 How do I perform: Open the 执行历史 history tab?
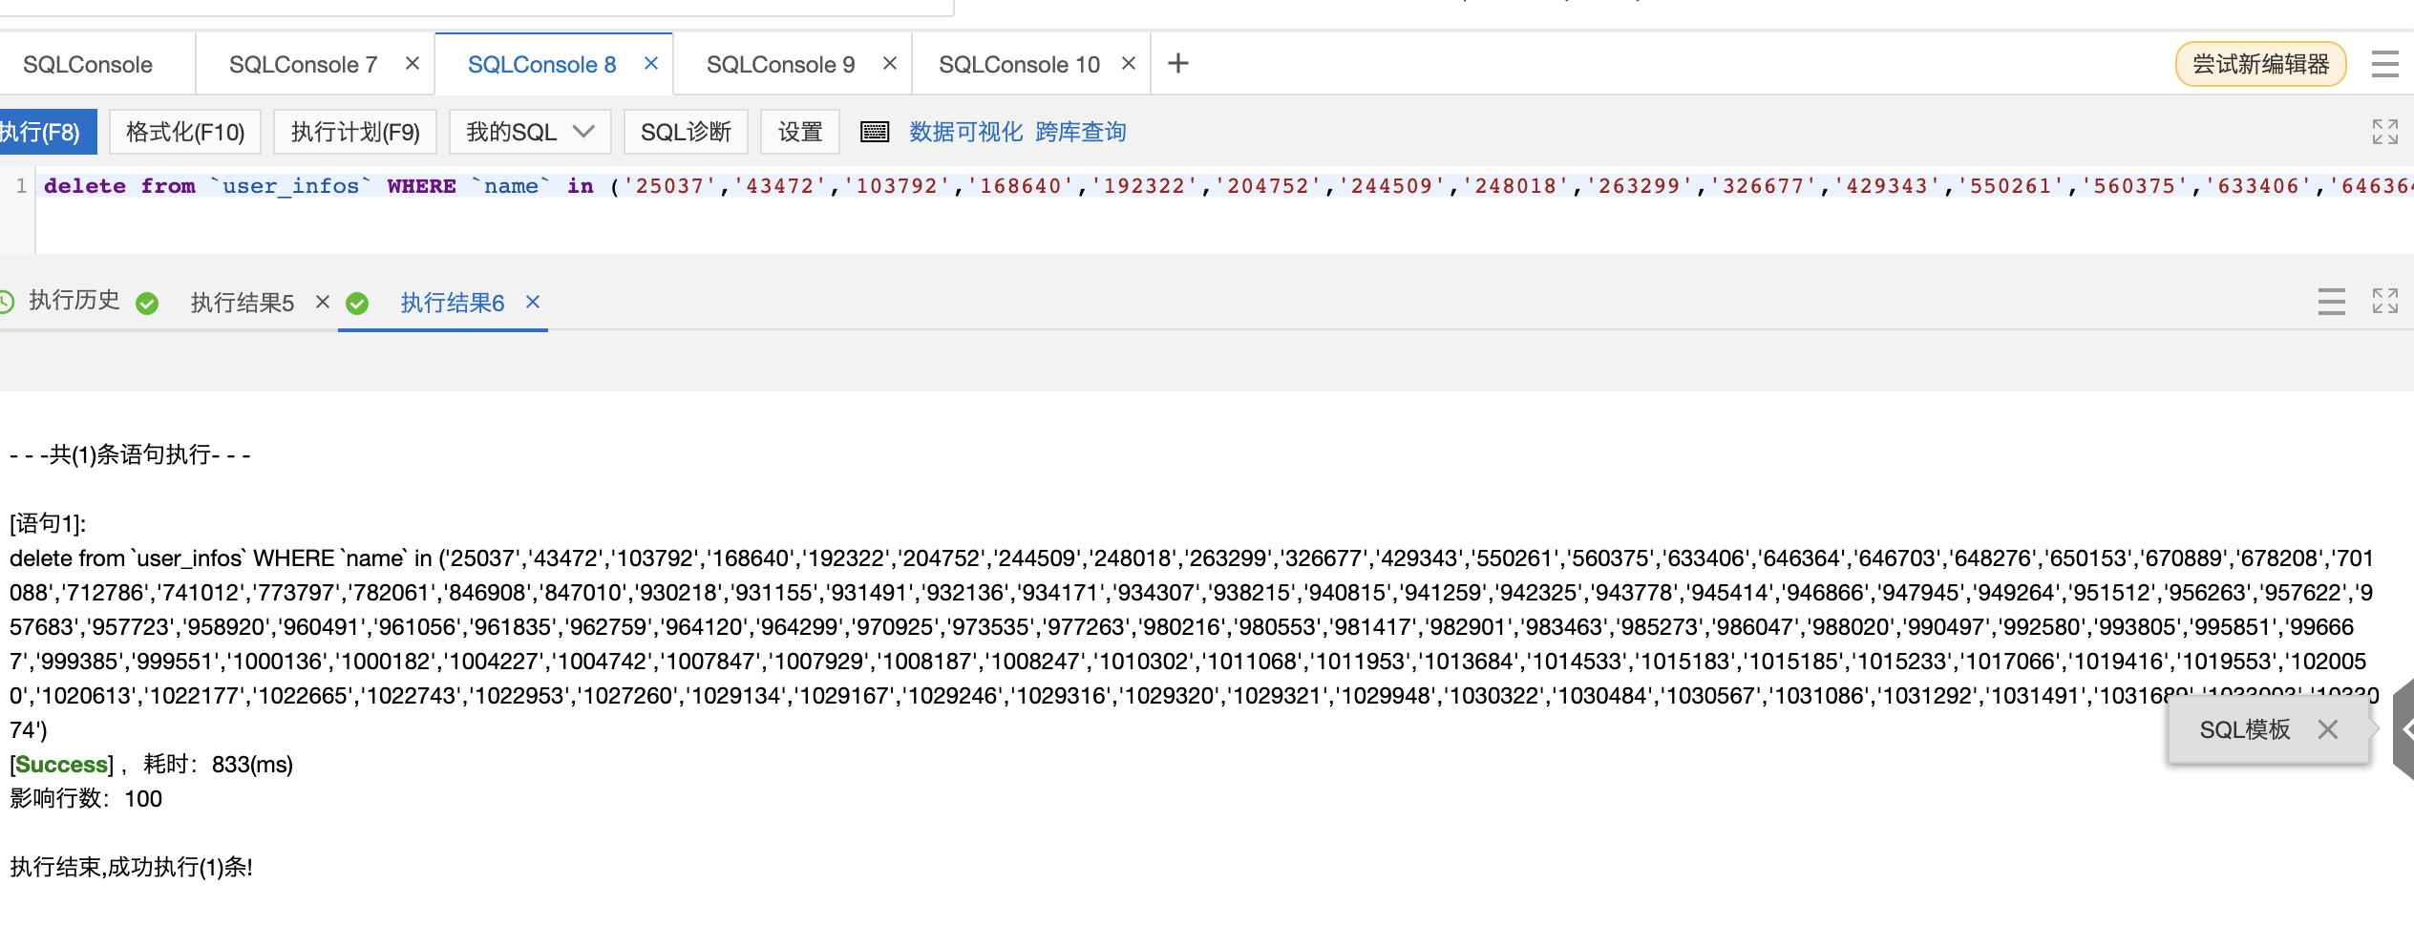point(74,301)
